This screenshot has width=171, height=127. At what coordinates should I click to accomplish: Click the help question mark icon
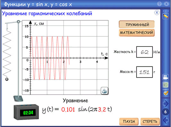[x=159, y=4]
